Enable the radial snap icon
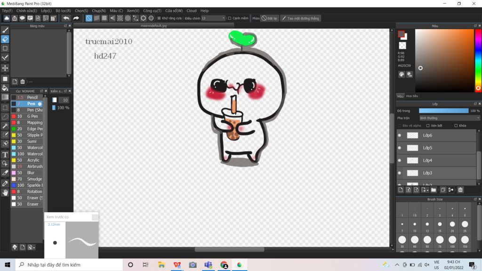482x271 pixels. (120, 18)
